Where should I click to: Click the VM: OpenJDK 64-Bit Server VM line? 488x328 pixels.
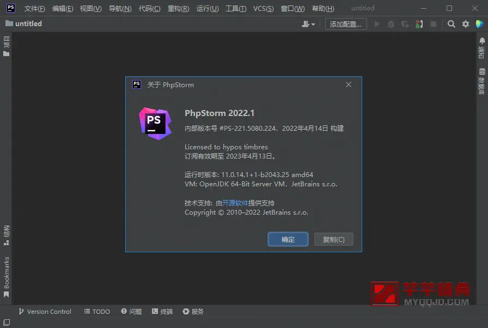tap(261, 184)
